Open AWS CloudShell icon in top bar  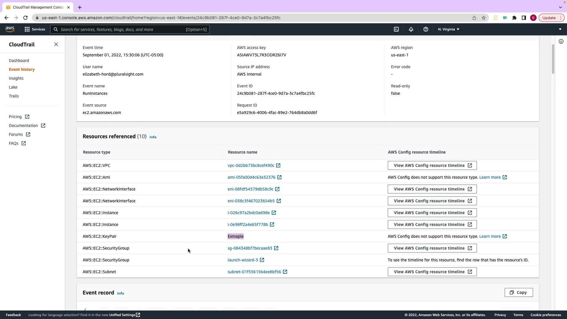click(396, 29)
